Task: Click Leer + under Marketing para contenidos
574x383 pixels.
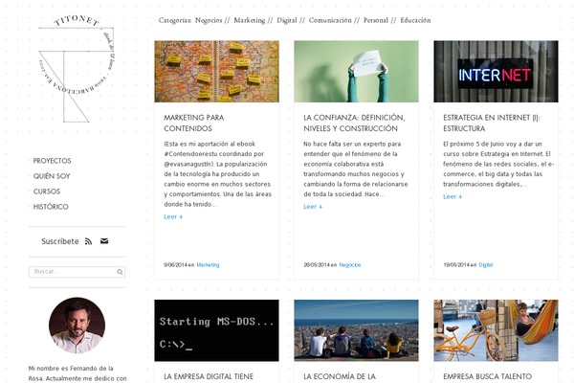Action: (x=173, y=217)
